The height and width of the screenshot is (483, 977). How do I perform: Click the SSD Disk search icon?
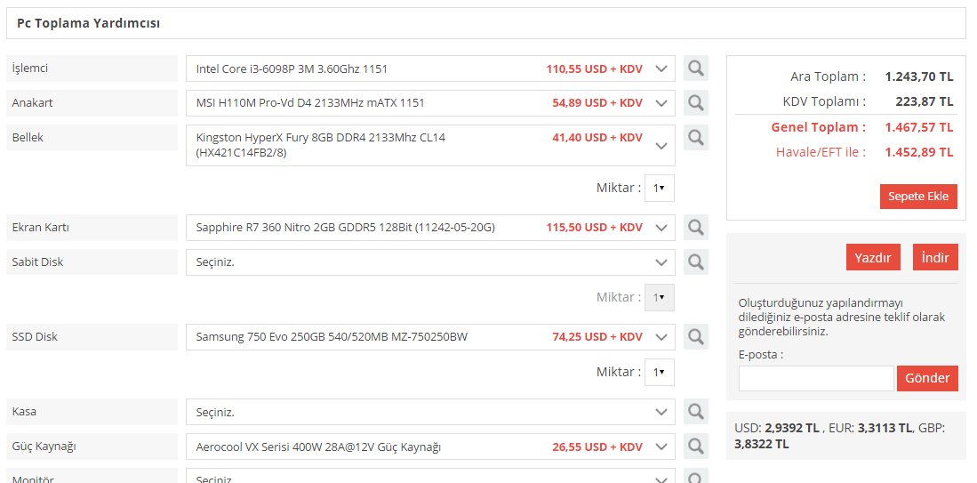(x=695, y=336)
